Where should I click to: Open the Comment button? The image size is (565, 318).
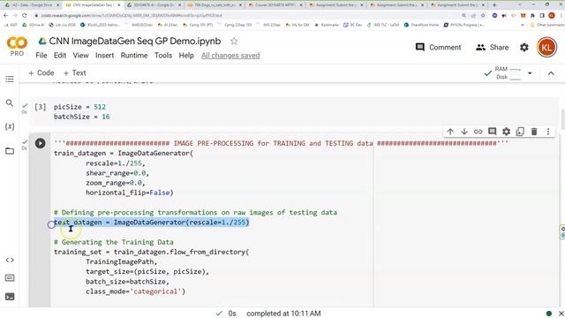pos(438,47)
